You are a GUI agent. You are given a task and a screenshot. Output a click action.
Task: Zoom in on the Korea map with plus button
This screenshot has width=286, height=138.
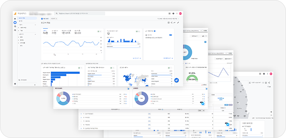[271, 112]
